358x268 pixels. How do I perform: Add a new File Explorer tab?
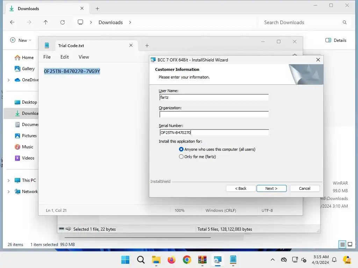(97, 9)
